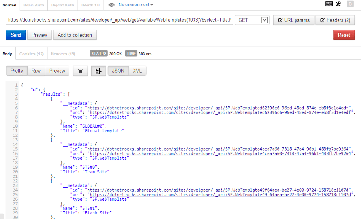Open keyboard shortcuts icon
The image size is (361, 219).
click(329, 4)
